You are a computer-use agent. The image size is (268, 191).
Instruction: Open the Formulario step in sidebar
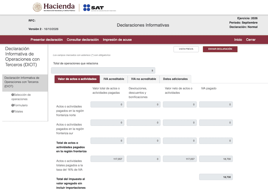19,105
